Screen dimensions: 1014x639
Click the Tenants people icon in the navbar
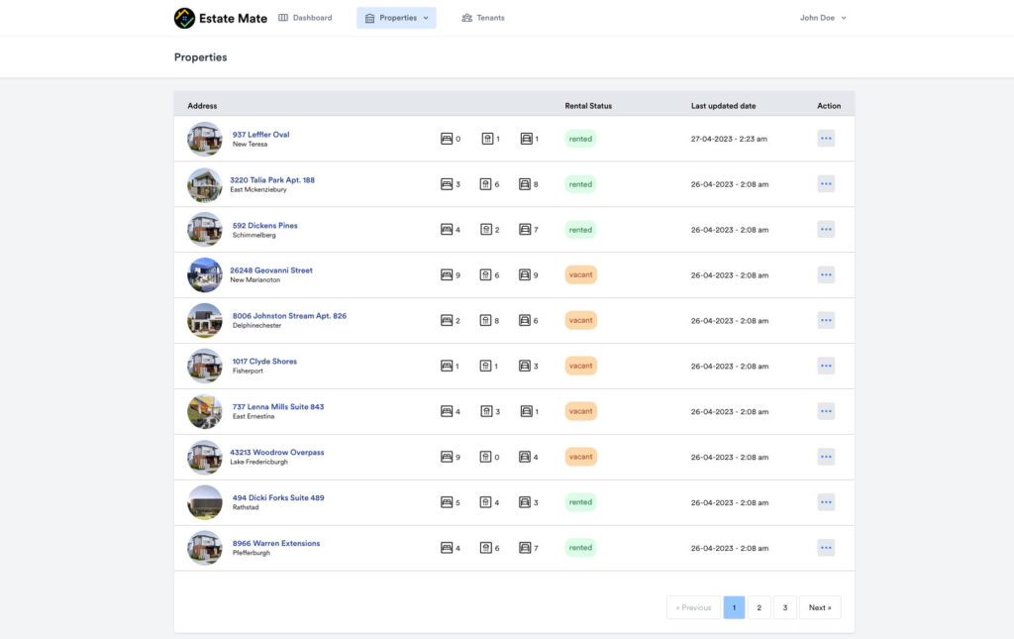pos(467,18)
